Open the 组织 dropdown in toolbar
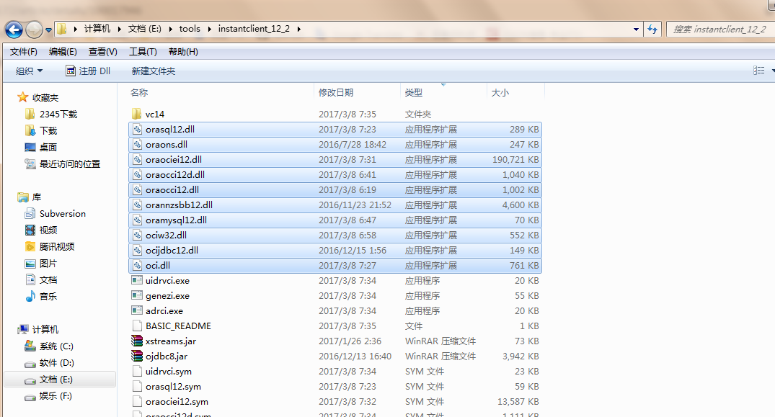 pos(29,71)
